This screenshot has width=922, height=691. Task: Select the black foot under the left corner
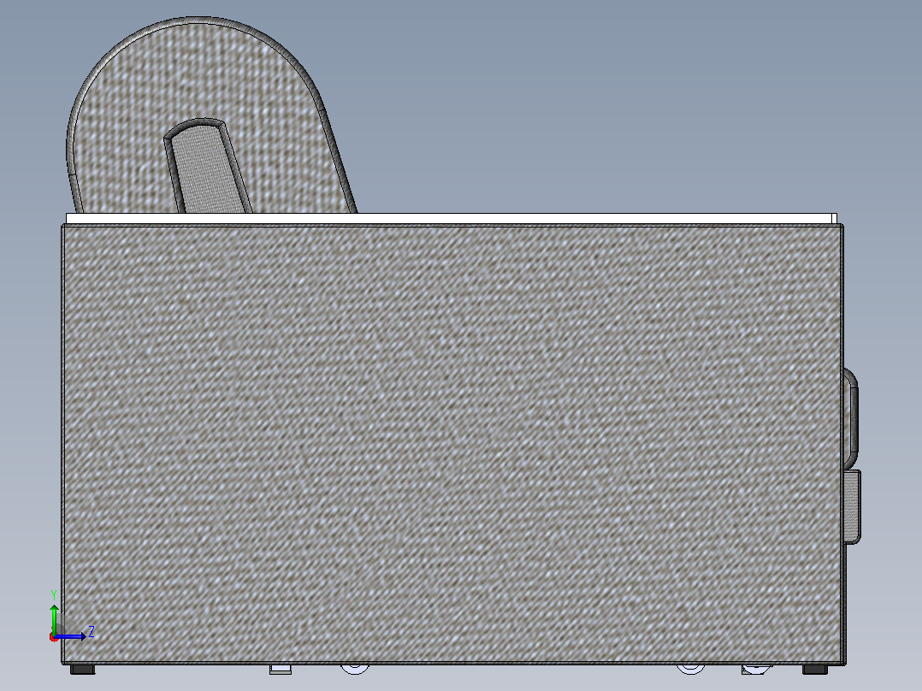click(82, 670)
